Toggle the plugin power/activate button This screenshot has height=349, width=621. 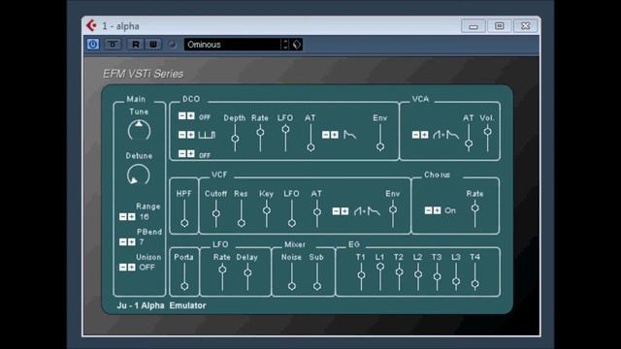click(93, 45)
